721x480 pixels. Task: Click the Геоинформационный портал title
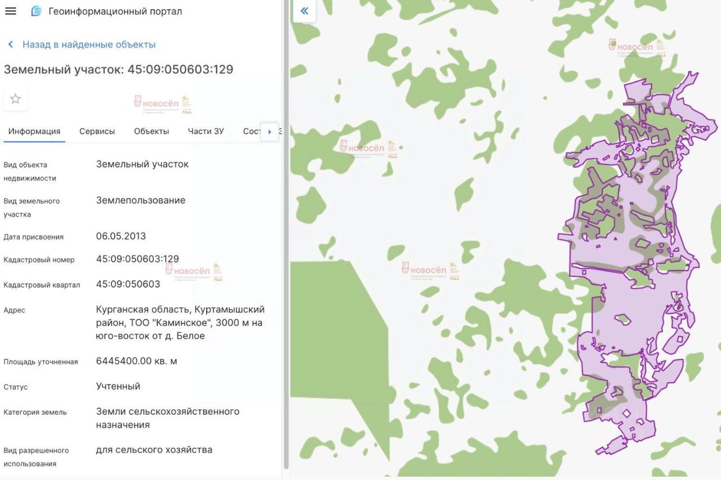(x=115, y=11)
